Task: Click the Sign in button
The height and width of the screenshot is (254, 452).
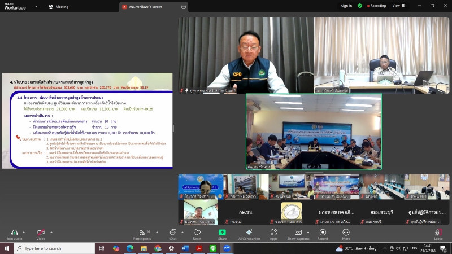Action: pos(346,6)
